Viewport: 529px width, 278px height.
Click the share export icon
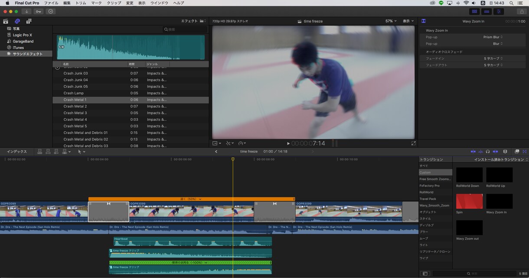[x=522, y=11]
